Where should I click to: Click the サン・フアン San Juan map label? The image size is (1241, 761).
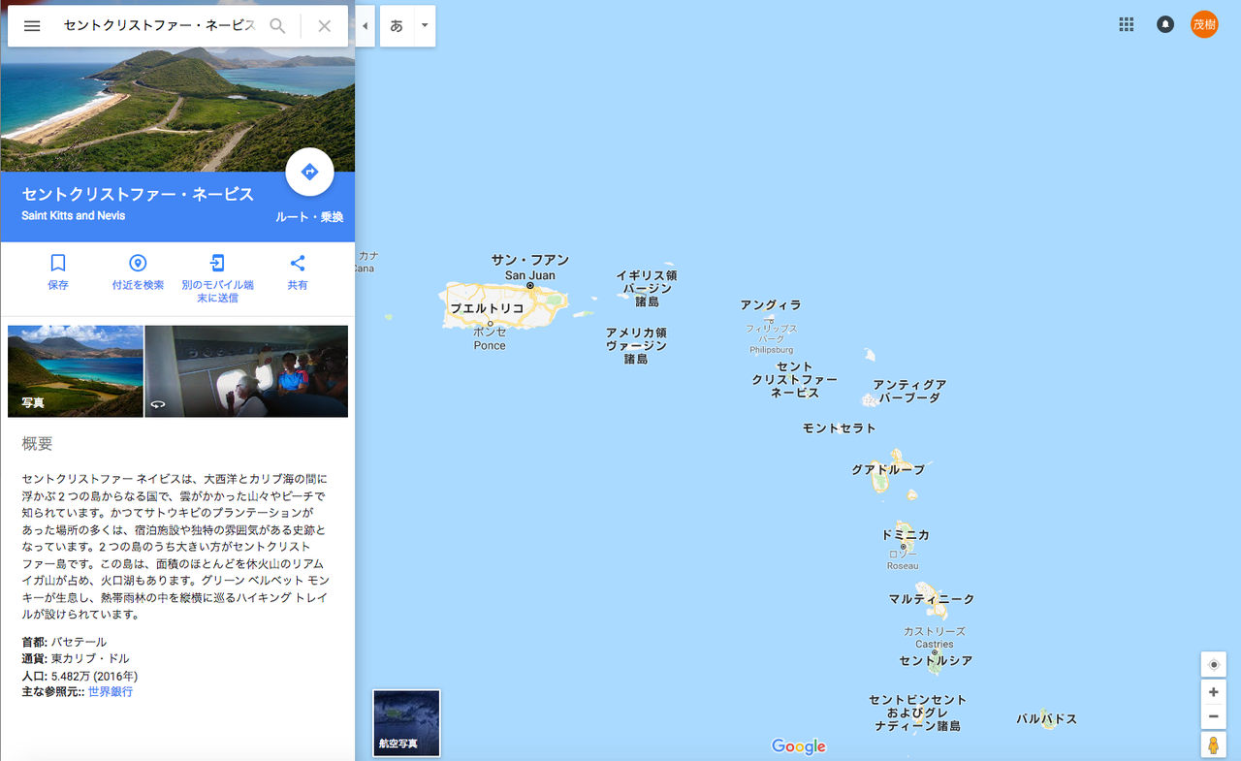pyautogui.click(x=530, y=268)
